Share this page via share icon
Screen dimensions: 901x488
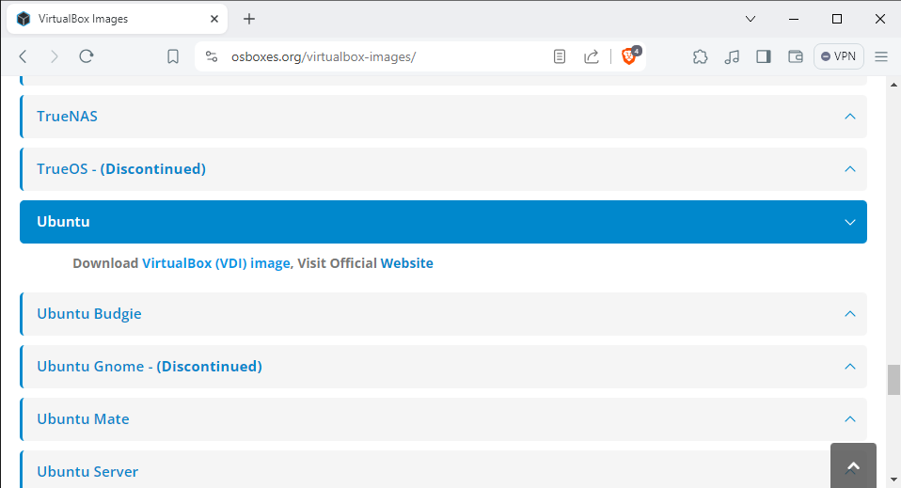tap(592, 56)
